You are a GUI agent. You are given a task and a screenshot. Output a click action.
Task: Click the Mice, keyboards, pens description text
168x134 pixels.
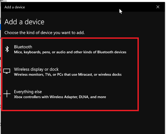click(70, 52)
